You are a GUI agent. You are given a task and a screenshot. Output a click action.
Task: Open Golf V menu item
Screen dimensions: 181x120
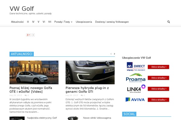[38, 22]
